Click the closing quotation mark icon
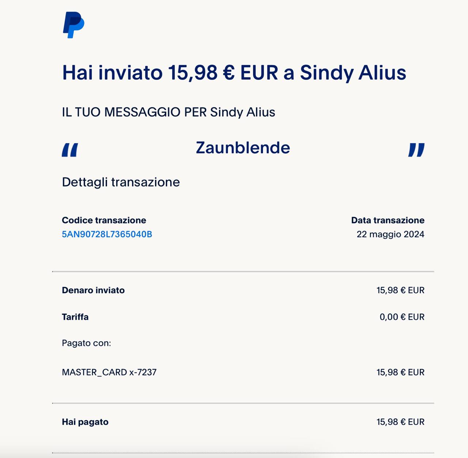 tap(416, 150)
